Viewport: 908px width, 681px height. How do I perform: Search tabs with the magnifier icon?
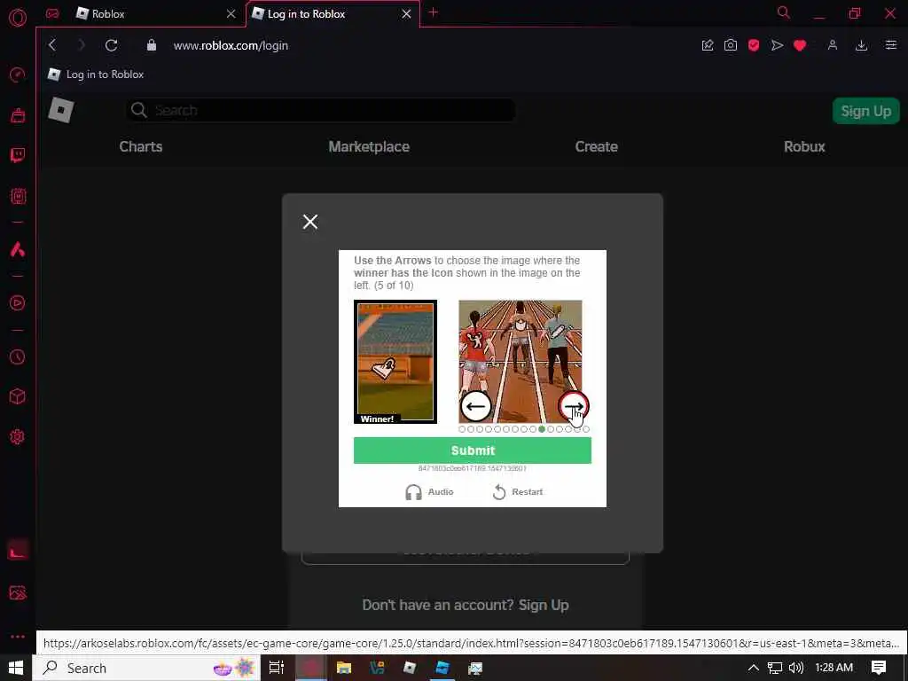point(784,12)
